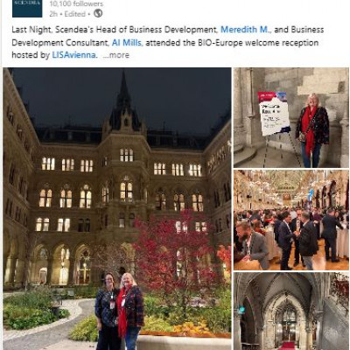
Task: Open Al Mills profile link
Action: tap(127, 43)
